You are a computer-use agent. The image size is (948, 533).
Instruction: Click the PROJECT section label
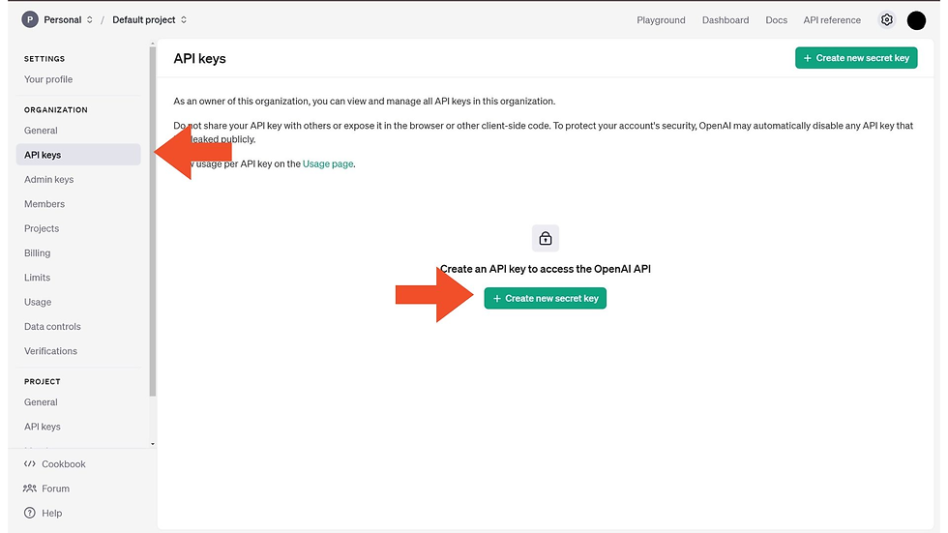click(43, 382)
